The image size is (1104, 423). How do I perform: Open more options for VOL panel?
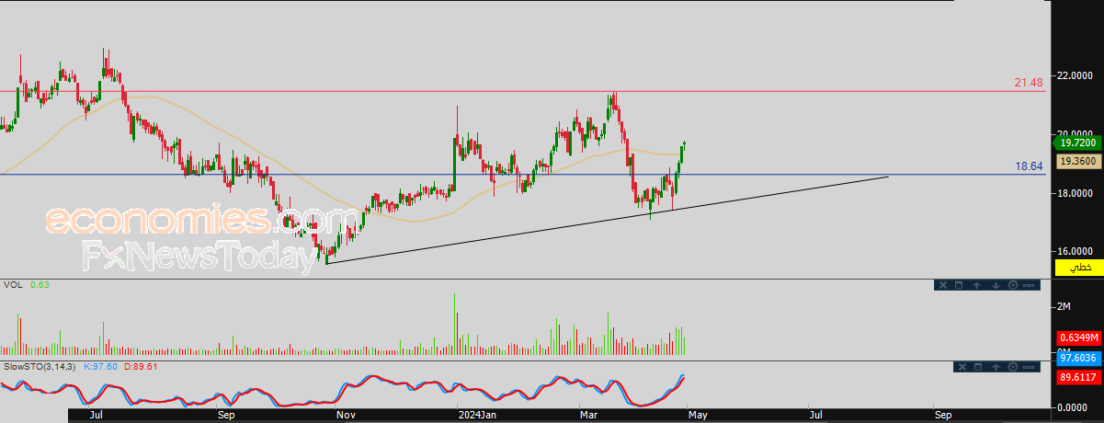[x=1029, y=285]
